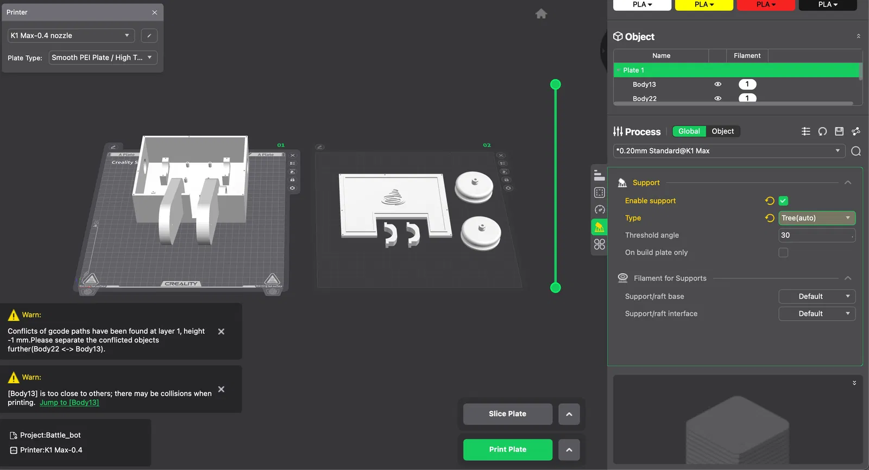The image size is (869, 470).
Task: Click the home view icon above the viewport
Action: click(x=541, y=14)
